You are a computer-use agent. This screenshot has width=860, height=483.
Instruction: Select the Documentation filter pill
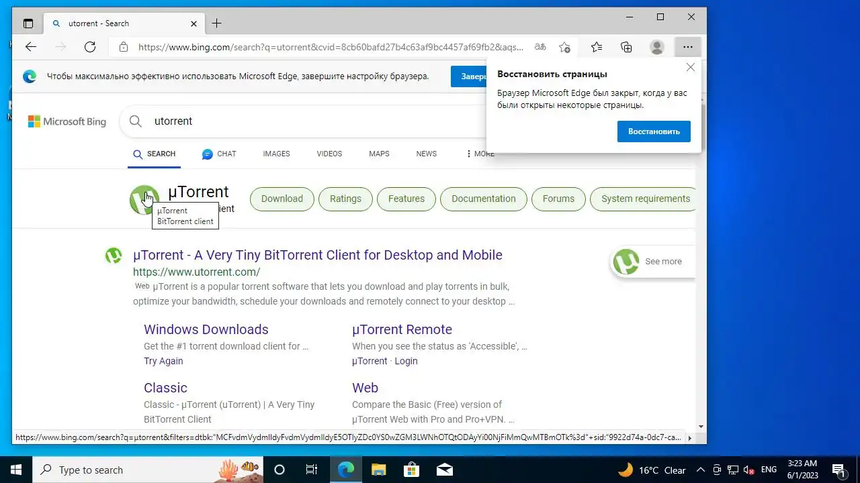pos(484,199)
